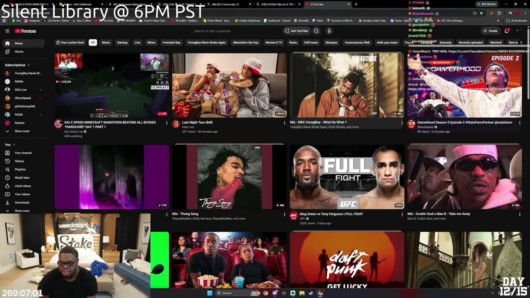Screen dimensions: 530x298
Task: Start voice search with the microphone
Action: coord(329,31)
